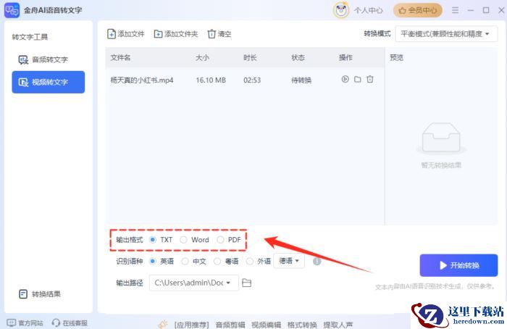The width and height of the screenshot is (507, 329).
Task: Choose 英语 as recognition language
Action: click(x=153, y=261)
